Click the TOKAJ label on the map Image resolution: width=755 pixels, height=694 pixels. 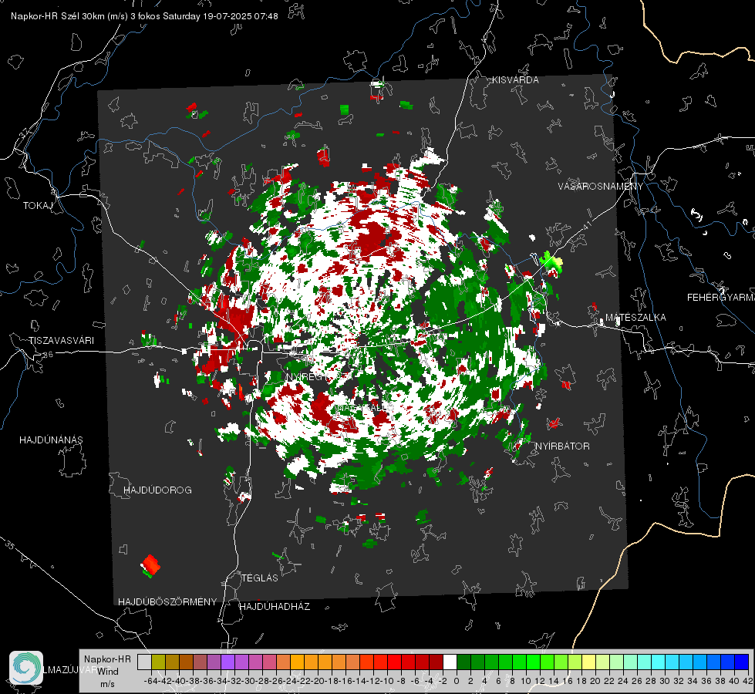37,206
